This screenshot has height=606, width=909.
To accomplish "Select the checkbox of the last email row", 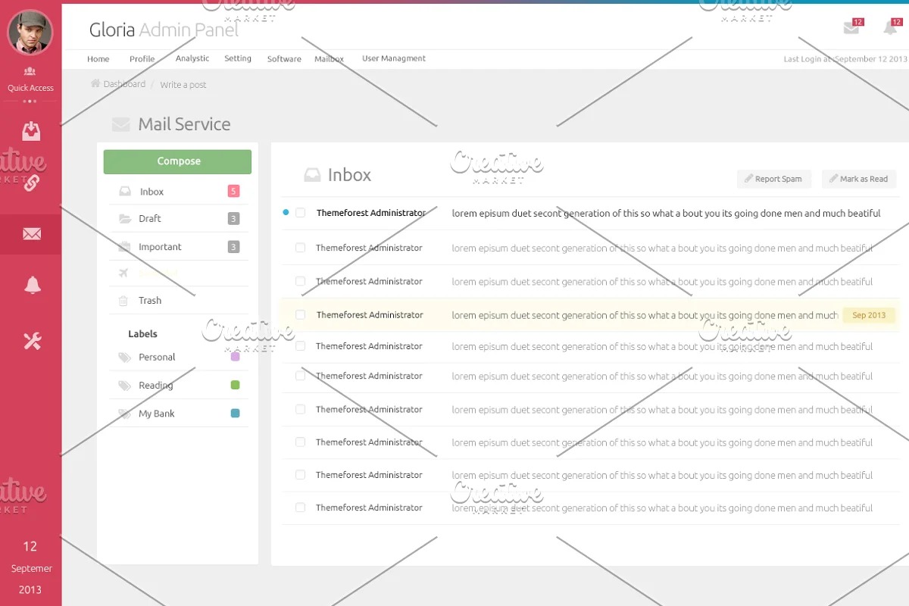I will pos(301,508).
